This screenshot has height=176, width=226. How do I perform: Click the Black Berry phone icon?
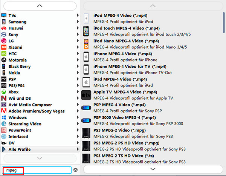[4, 66]
